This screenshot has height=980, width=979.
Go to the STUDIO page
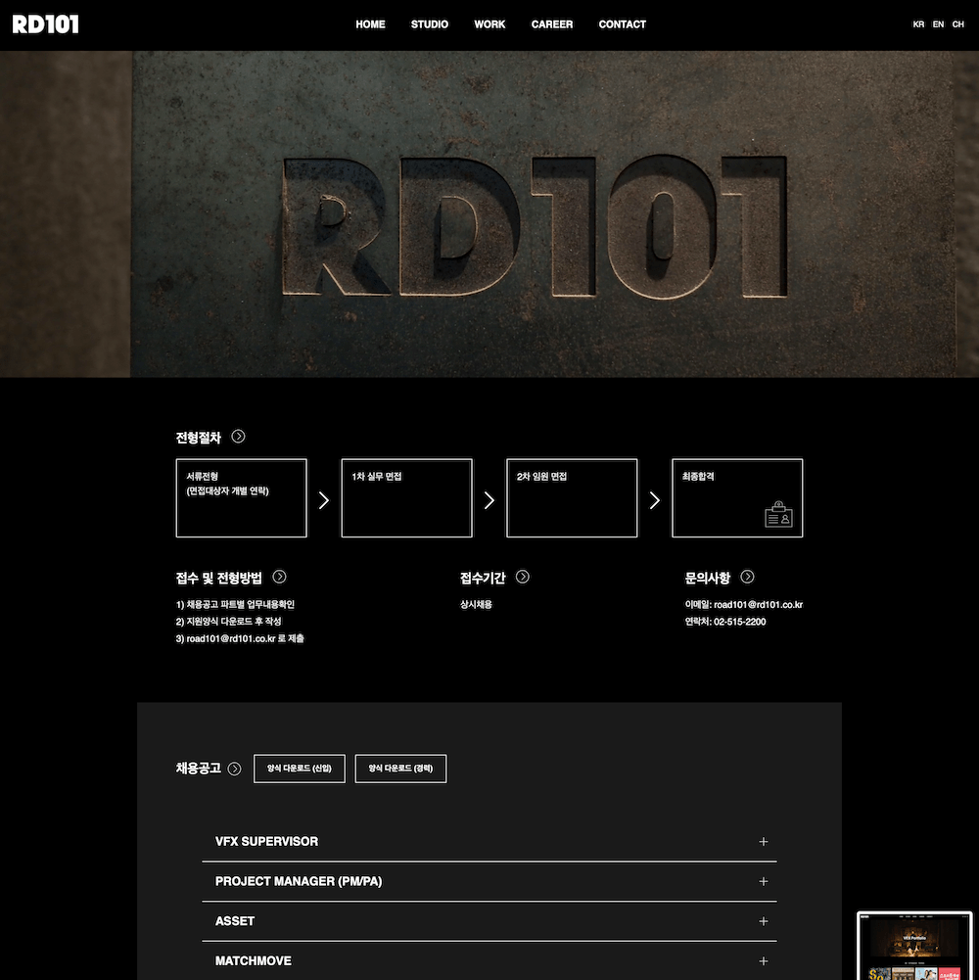430,24
